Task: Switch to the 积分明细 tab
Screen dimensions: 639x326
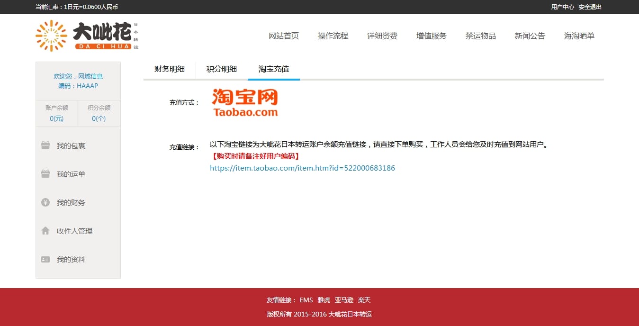Action: tap(222, 69)
